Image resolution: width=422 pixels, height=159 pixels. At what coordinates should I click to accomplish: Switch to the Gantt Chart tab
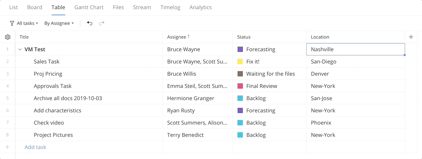coord(89,7)
